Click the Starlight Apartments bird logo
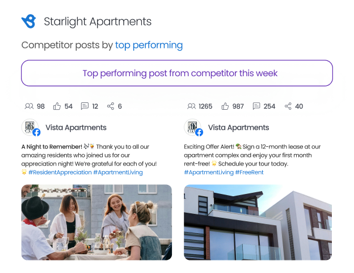 coord(28,22)
